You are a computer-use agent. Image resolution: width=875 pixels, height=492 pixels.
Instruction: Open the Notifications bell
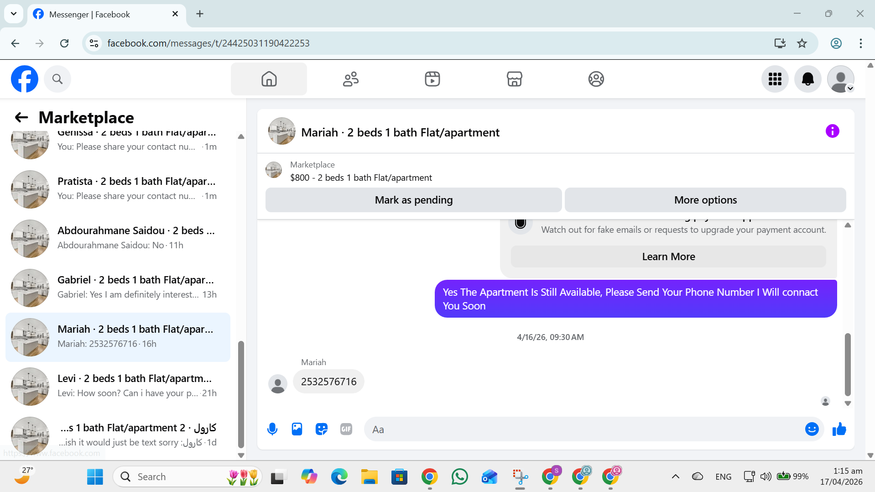808,79
